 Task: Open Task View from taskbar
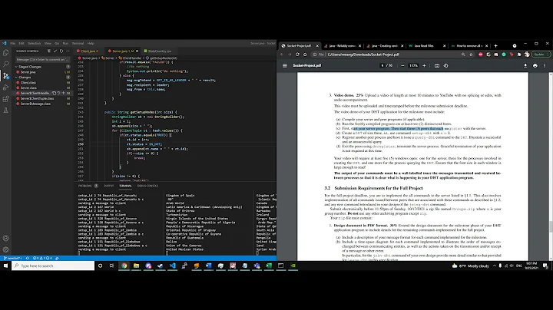click(x=112, y=265)
